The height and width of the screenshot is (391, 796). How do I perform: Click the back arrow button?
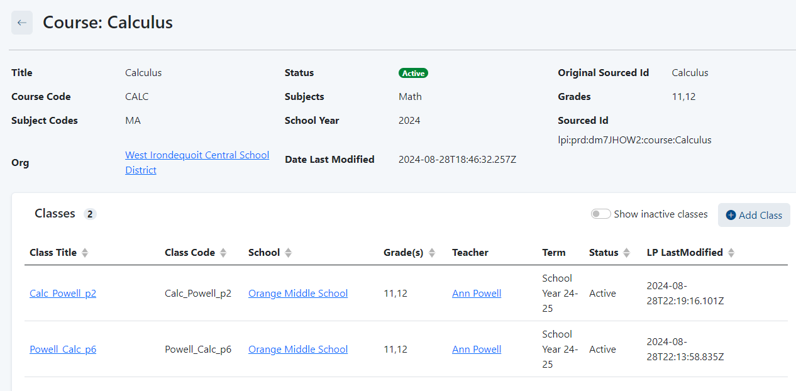coord(22,23)
